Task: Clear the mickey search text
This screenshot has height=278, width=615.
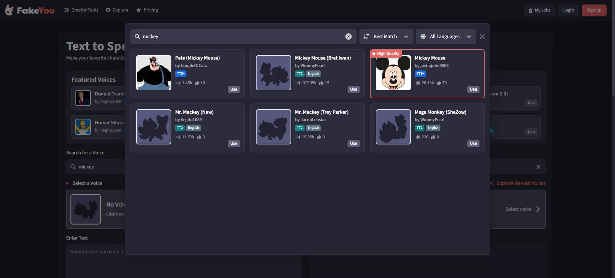Action: pos(348,37)
